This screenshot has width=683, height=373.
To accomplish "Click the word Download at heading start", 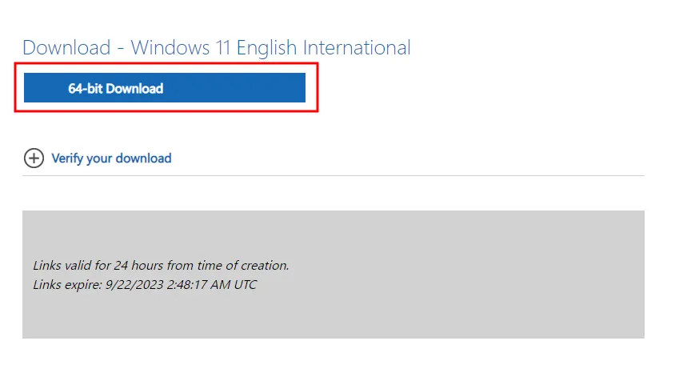I will [x=66, y=47].
